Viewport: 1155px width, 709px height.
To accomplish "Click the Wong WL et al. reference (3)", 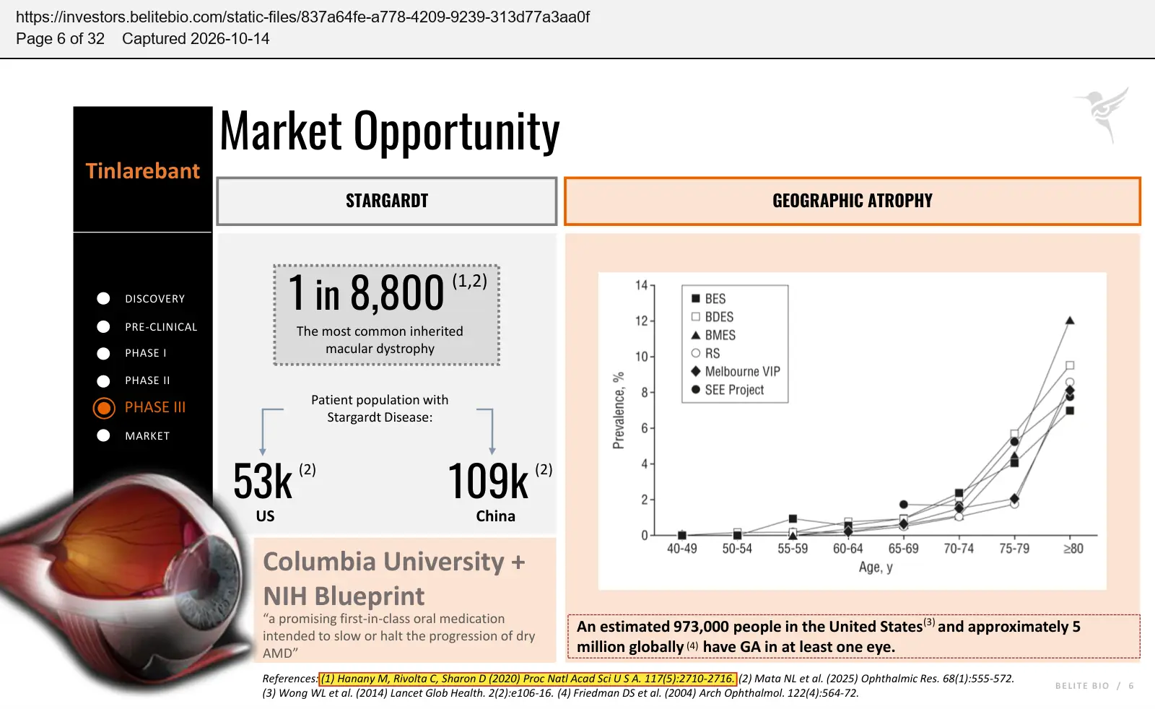I will click(408, 693).
